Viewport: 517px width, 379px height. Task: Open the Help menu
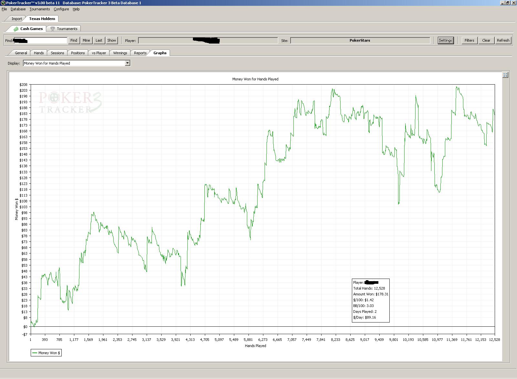click(76, 9)
